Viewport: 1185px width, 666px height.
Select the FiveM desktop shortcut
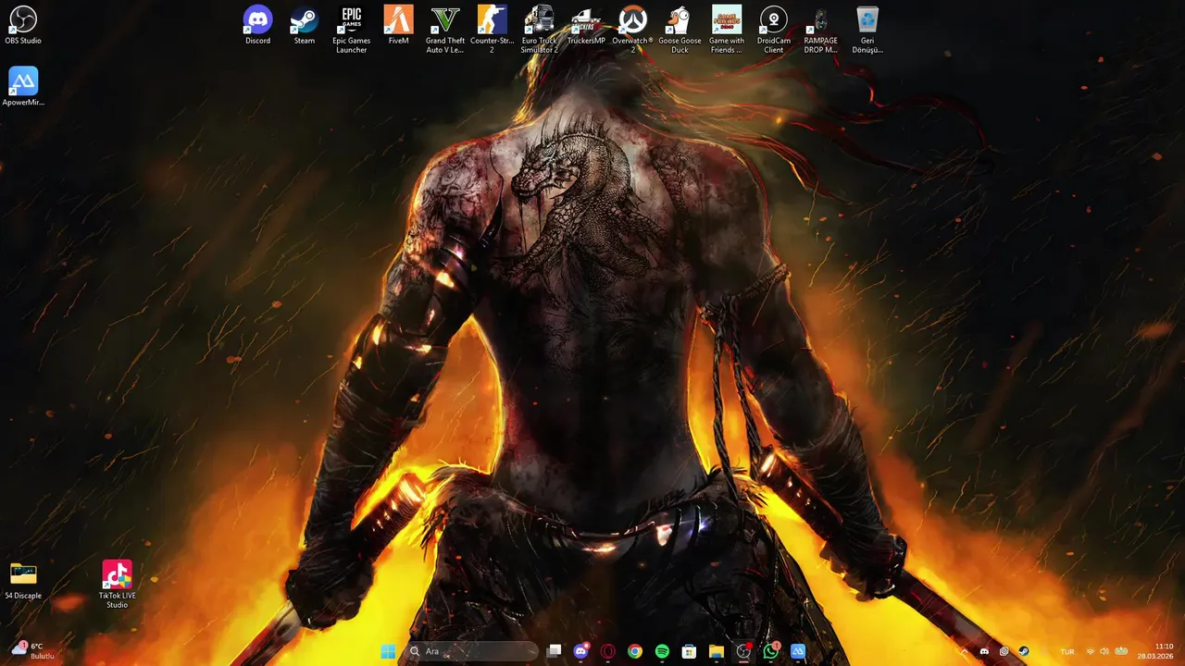(x=398, y=26)
